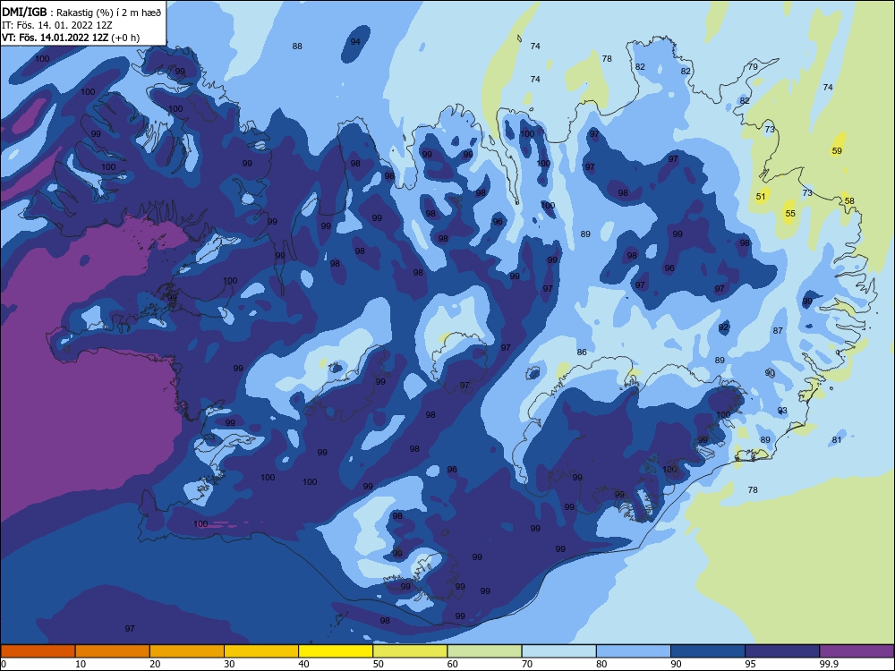Click the dark orange 0–10 legend swatch

coord(38,651)
